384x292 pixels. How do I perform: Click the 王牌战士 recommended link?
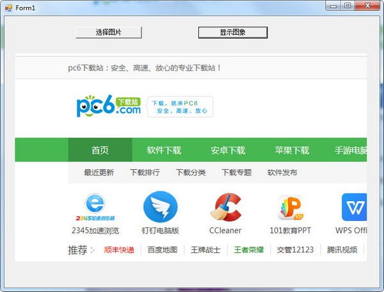(205, 250)
